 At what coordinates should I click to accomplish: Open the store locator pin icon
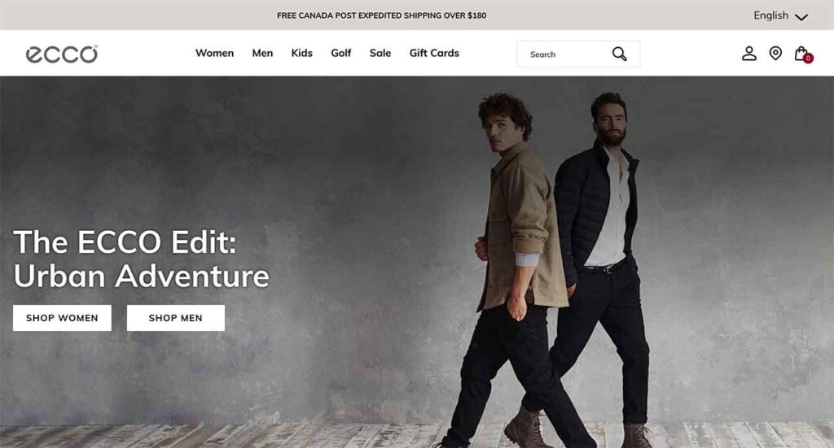point(775,53)
